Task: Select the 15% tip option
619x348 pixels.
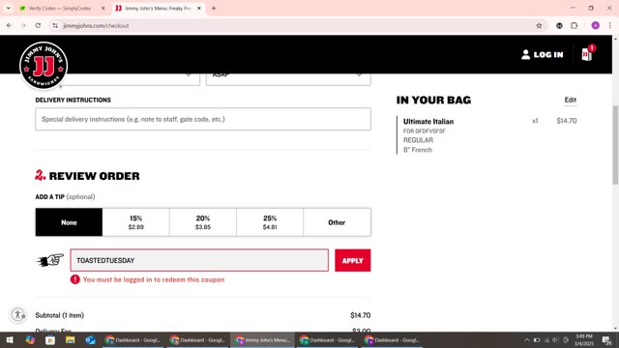Action: 135,222
